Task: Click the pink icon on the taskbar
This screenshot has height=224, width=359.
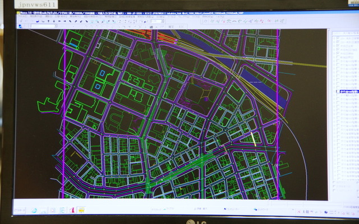Action: tap(72, 210)
